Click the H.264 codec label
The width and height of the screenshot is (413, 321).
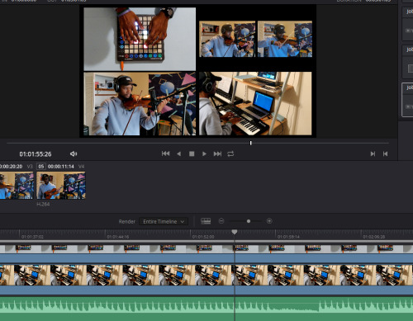click(x=43, y=204)
